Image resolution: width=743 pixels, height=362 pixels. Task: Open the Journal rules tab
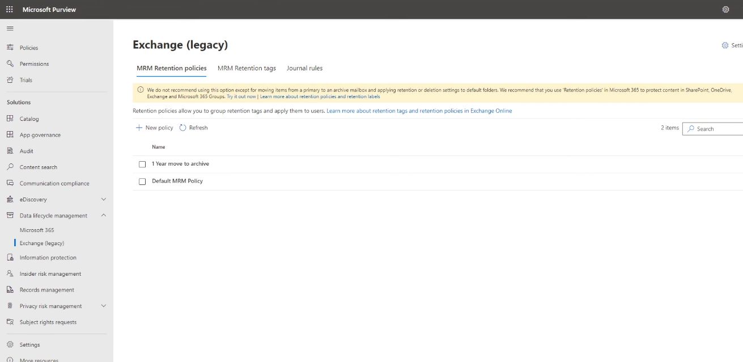pos(304,68)
